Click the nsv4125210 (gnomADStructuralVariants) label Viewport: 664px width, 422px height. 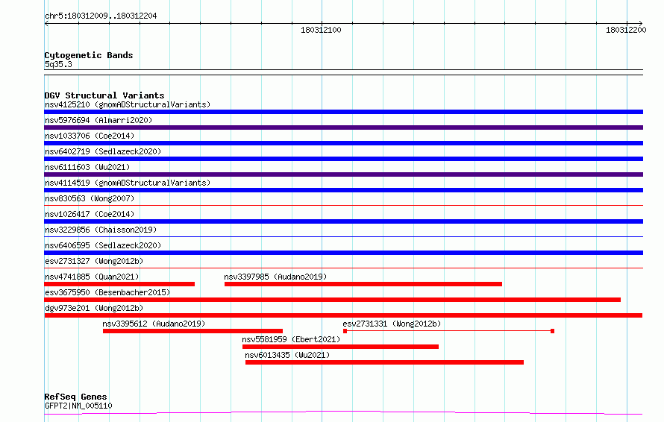coord(128,104)
